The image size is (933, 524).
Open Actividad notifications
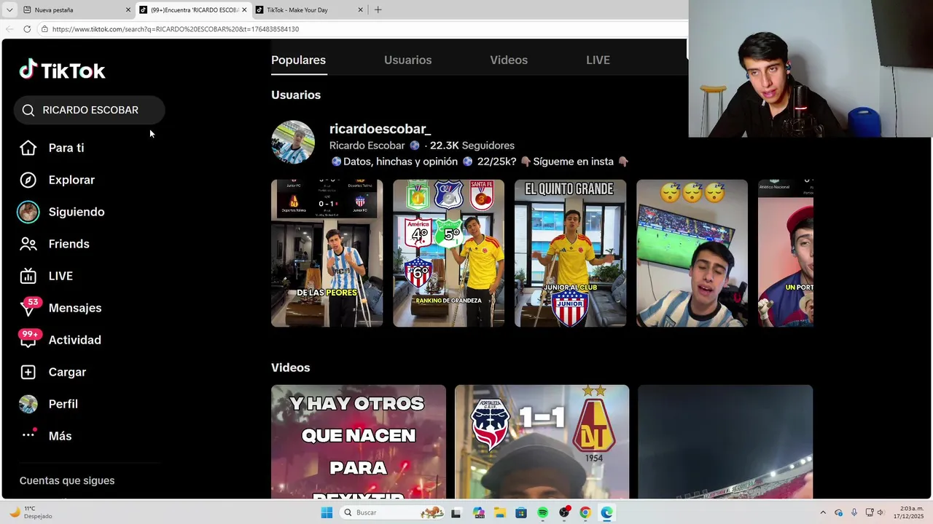(x=75, y=340)
